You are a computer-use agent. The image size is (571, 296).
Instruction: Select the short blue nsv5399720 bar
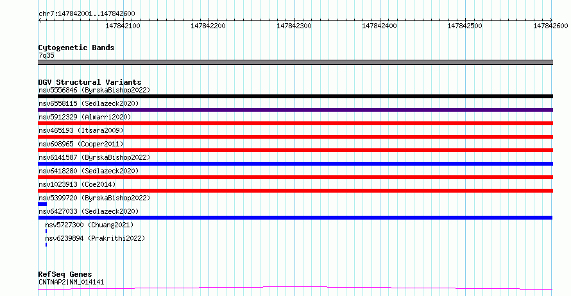pos(42,204)
